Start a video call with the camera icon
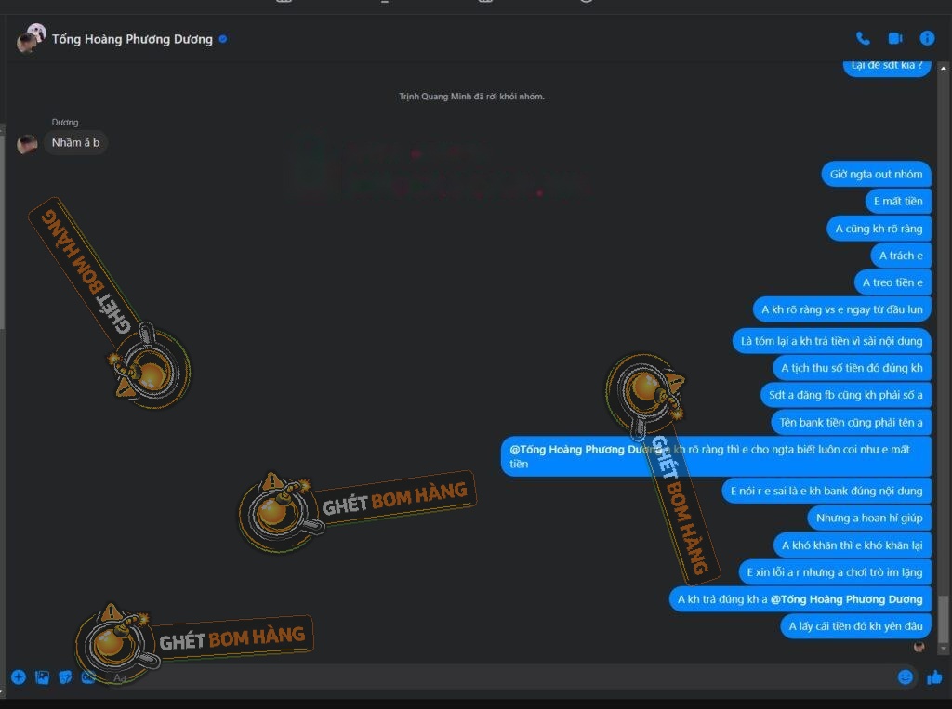 click(895, 38)
